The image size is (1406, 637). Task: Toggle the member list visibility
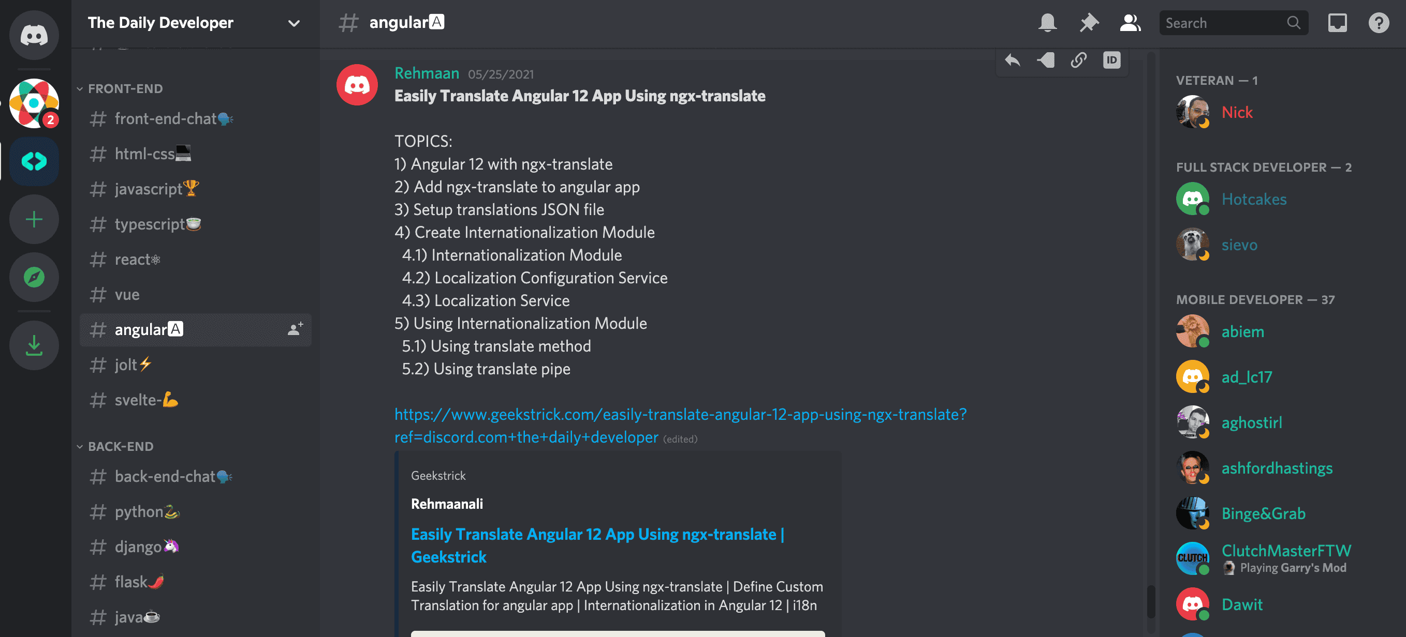(x=1130, y=23)
